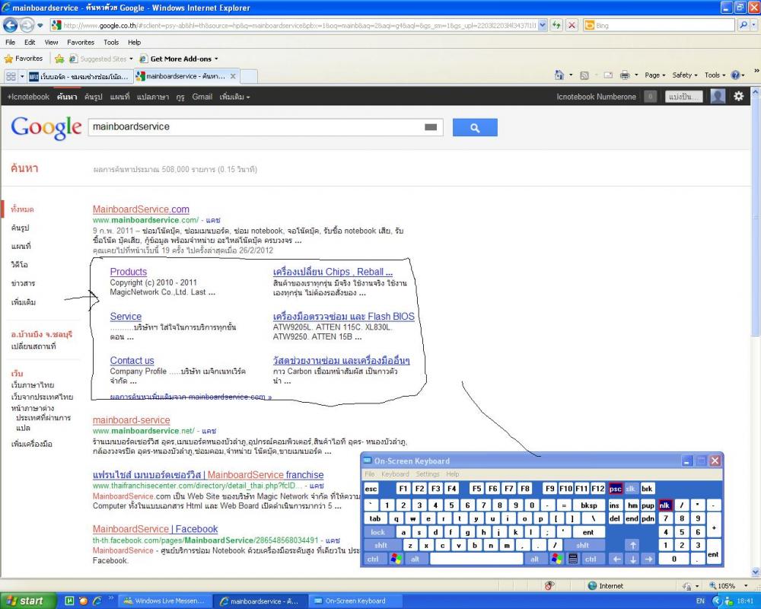Viewport: 761px width, 609px height.
Task: Click the left arrow key on On-Screen Keyboard
Action: click(x=616, y=559)
